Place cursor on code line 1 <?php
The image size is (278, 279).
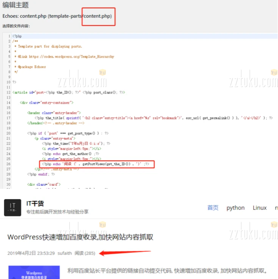point(17,36)
